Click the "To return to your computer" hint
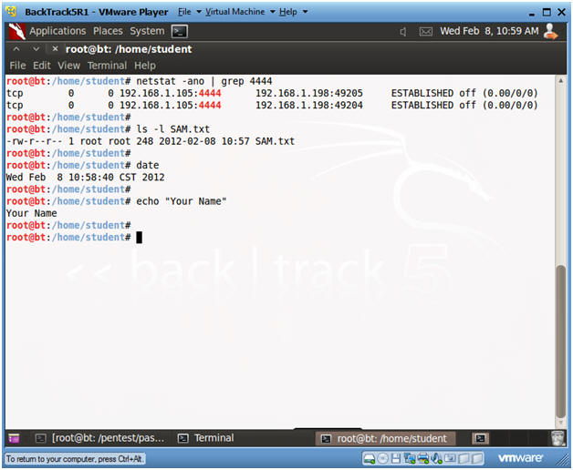Viewport: 573px width, 470px height. pos(75,459)
